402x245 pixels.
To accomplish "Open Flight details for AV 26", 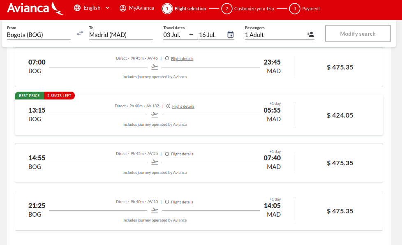I will (182, 154).
